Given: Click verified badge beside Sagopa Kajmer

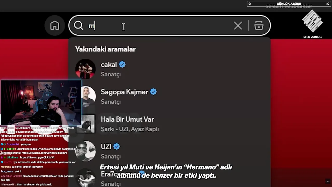Looking at the screenshot, I should pyautogui.click(x=153, y=92).
